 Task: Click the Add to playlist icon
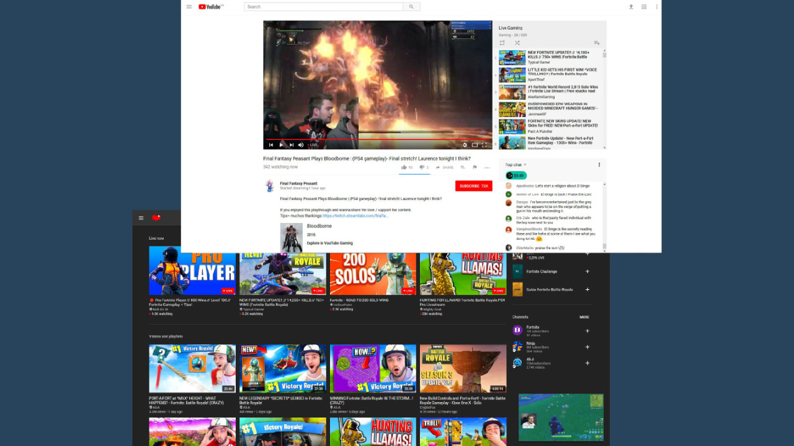tap(462, 167)
